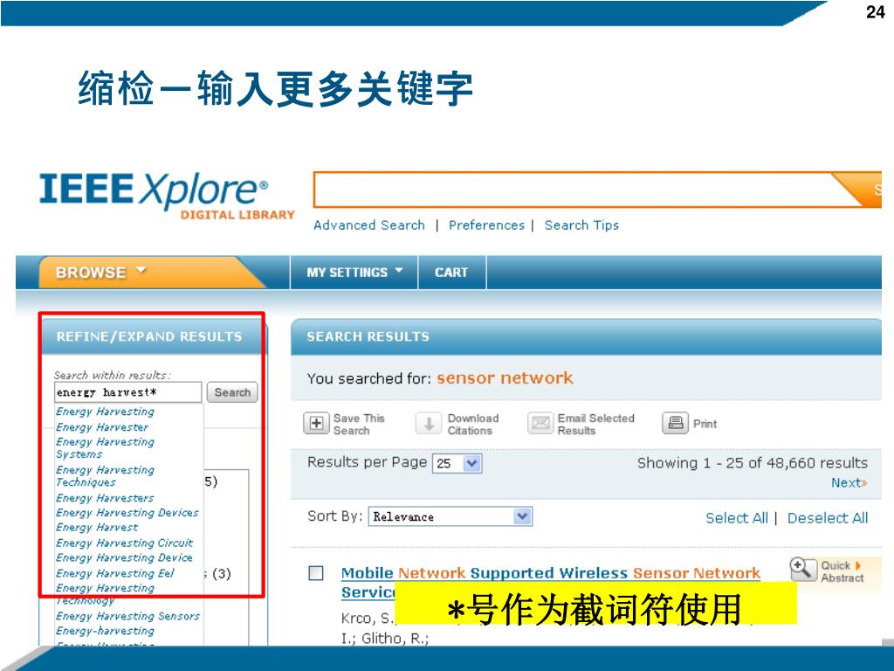This screenshot has width=894, height=671.
Task: Choose the Energy Harvesting Technology suggestion
Action: (105, 593)
